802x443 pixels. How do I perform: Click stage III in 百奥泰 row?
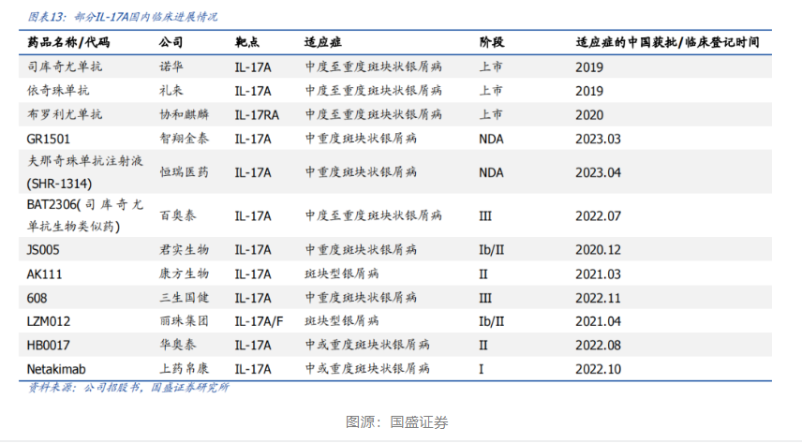(485, 216)
